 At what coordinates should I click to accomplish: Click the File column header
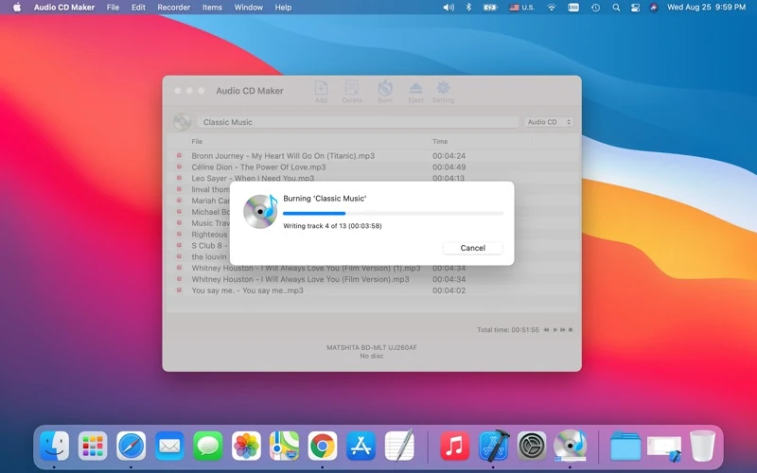(197, 141)
